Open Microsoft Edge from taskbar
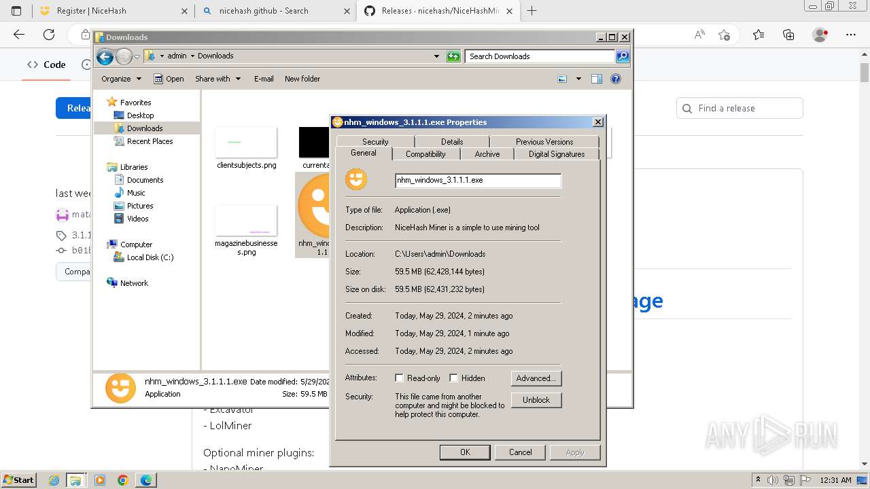Screen dimensions: 870x489 point(146,480)
